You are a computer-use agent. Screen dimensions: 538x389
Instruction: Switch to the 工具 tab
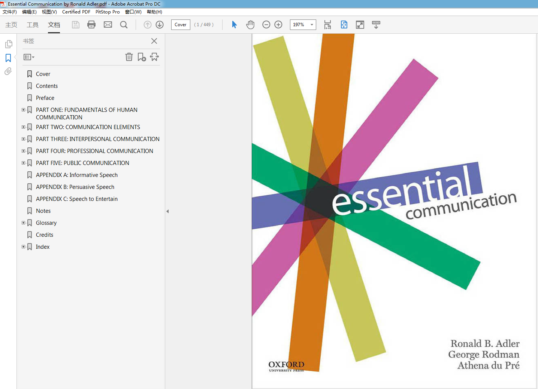[x=33, y=25]
